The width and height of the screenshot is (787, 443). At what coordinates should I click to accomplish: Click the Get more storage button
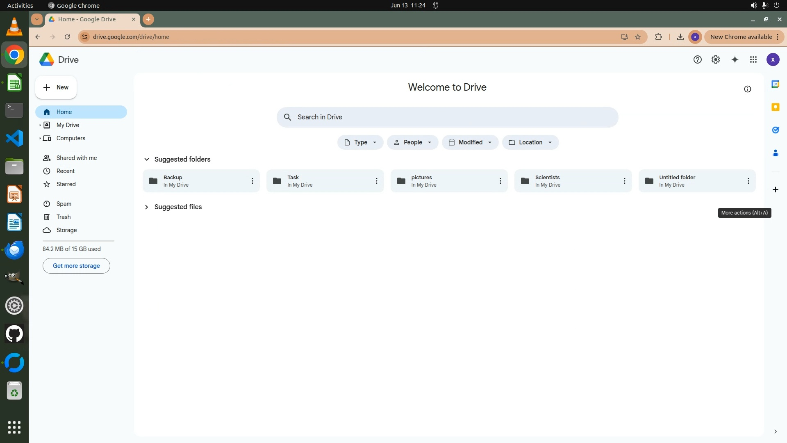[x=76, y=266]
